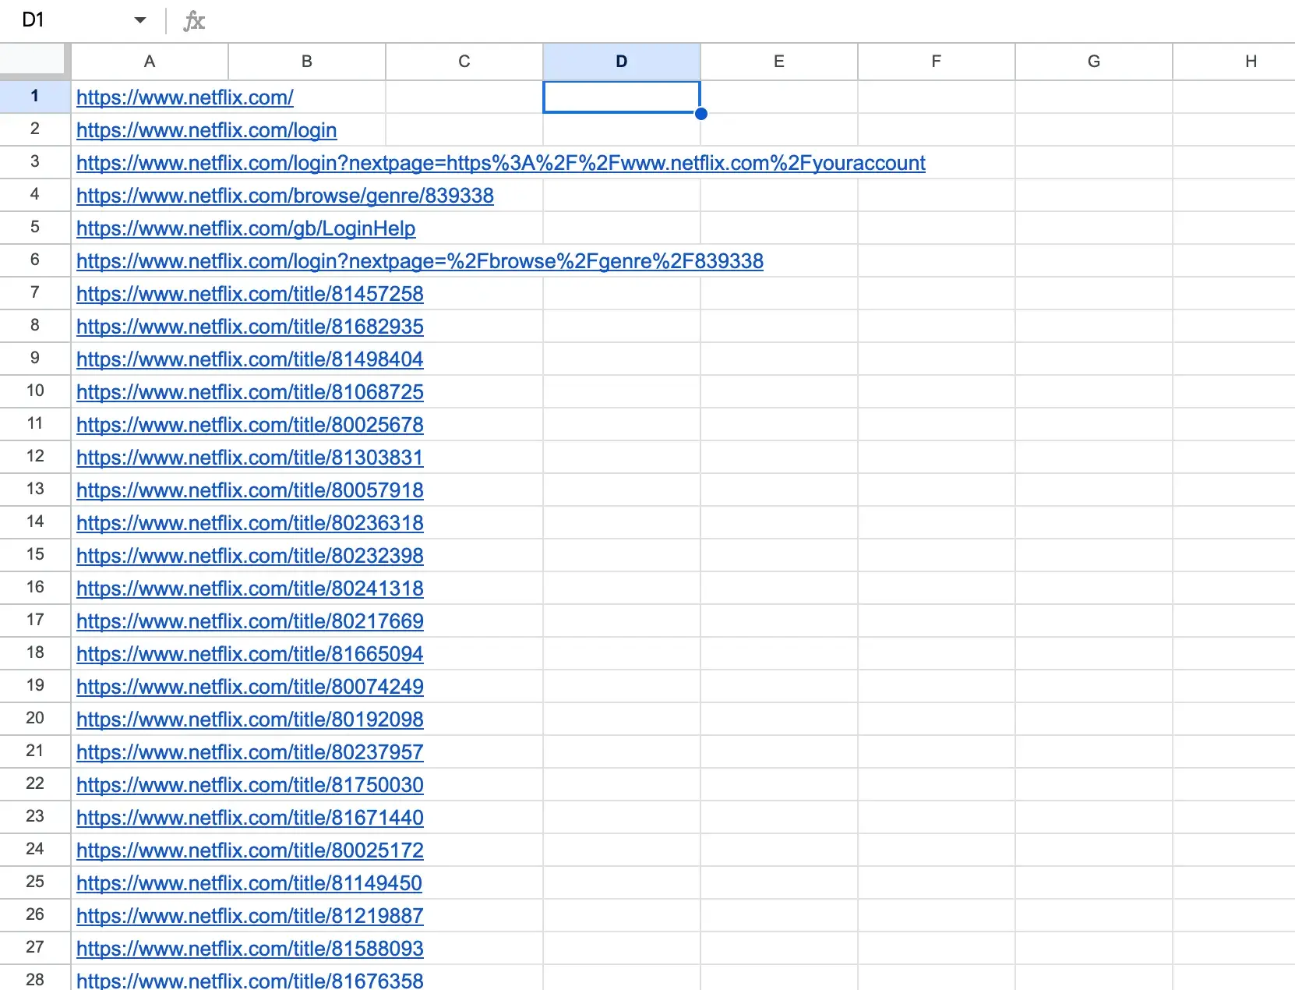Open the netflix.com/login link
The image size is (1295, 990).
[x=206, y=130]
